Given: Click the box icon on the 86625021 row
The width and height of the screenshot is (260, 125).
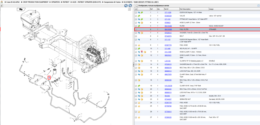Looking at the screenshot, I should pos(142,55).
